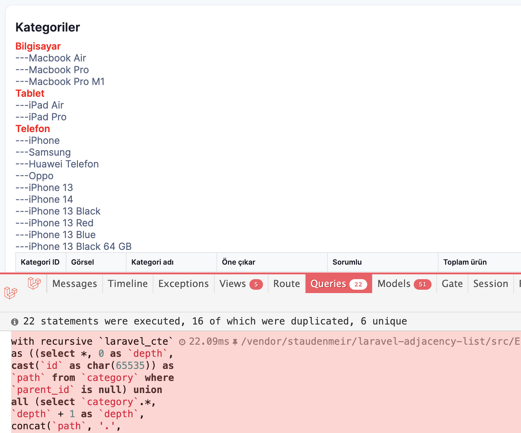
Task: Click the Macbook Pro entry
Action: tap(52, 70)
